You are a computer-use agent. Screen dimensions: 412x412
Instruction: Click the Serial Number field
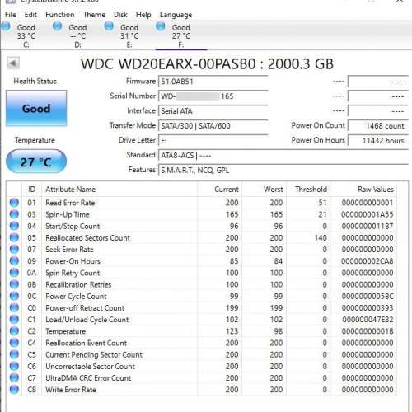click(213, 96)
